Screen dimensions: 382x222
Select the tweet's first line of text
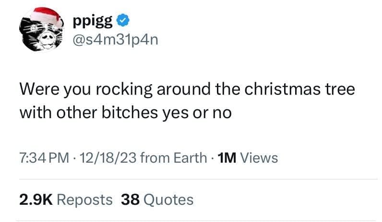[x=187, y=89]
